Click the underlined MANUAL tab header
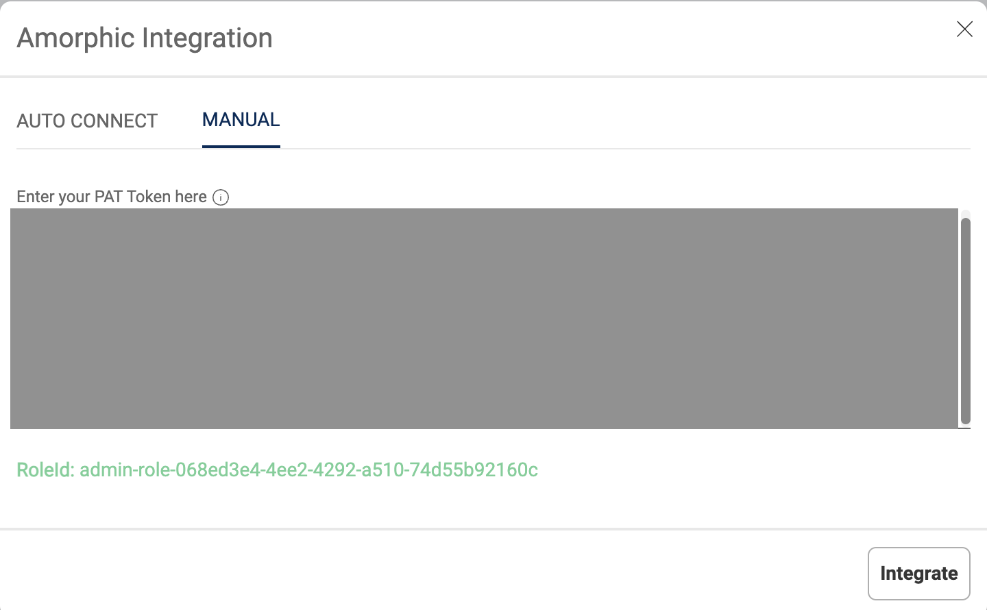The width and height of the screenshot is (987, 610). point(241,120)
